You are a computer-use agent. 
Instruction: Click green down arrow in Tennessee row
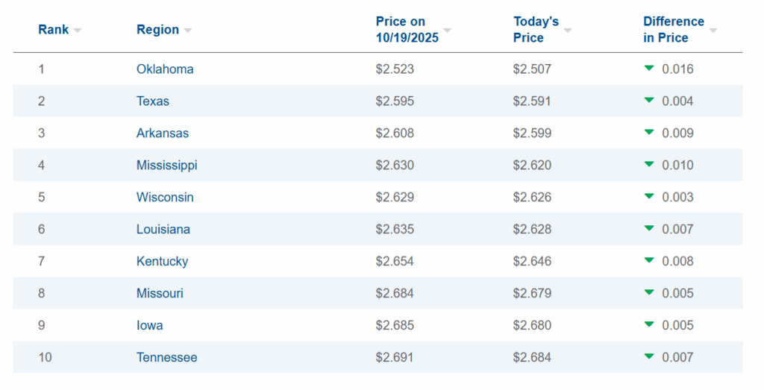(x=649, y=356)
